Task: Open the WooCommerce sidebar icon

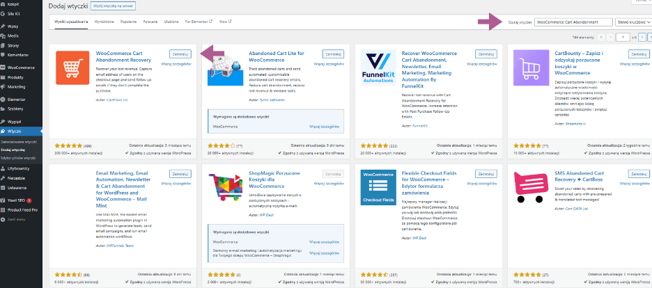Action: pyautogui.click(x=3, y=67)
